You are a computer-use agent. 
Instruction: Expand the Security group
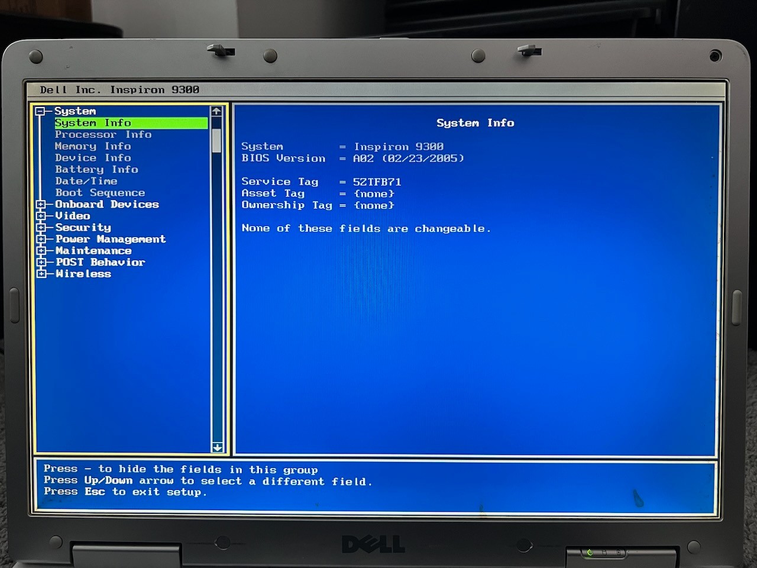tap(41, 228)
